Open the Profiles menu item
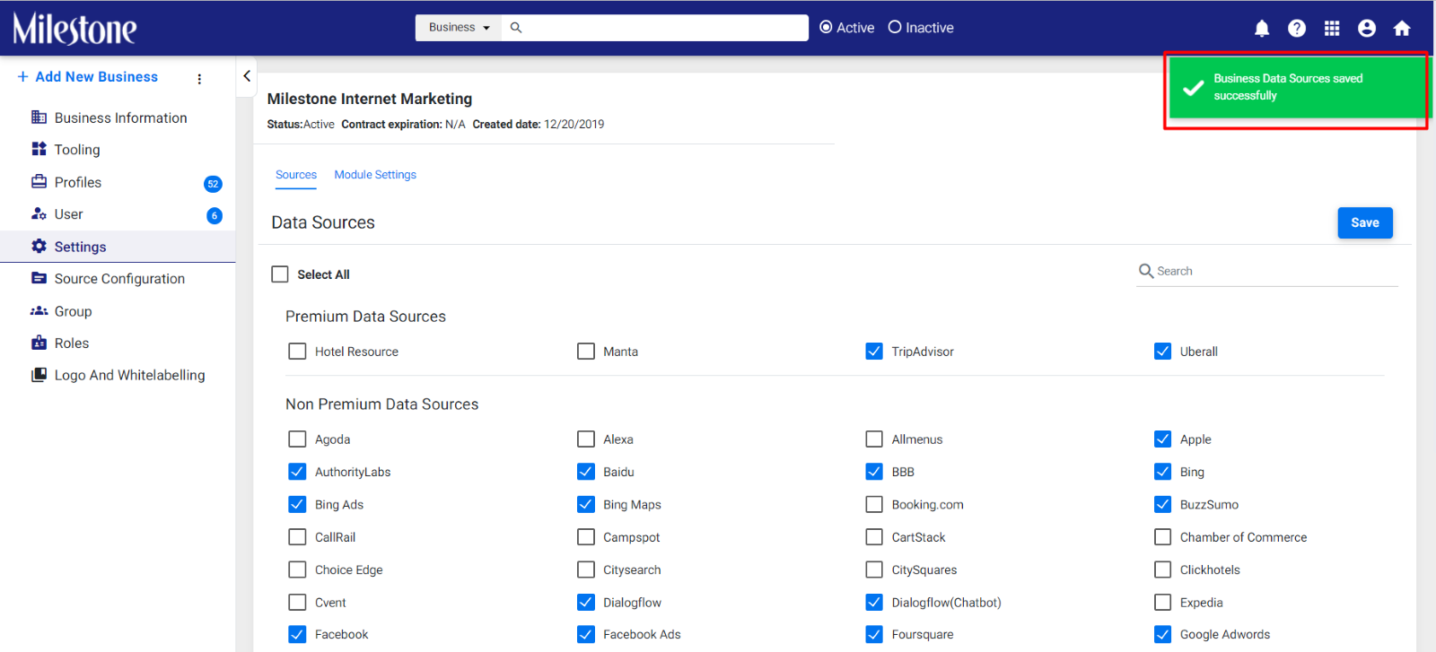 click(118, 182)
